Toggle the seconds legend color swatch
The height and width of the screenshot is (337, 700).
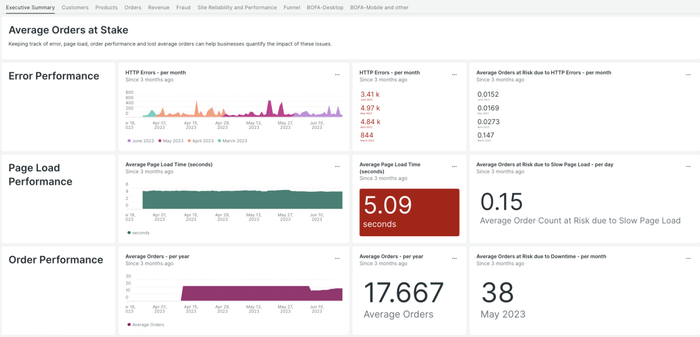coord(129,233)
